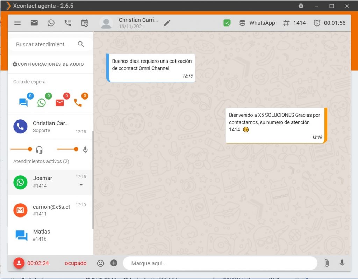The height and width of the screenshot is (279, 358).
Task: Click phone queue icon with orange badge
Action: coord(78,103)
